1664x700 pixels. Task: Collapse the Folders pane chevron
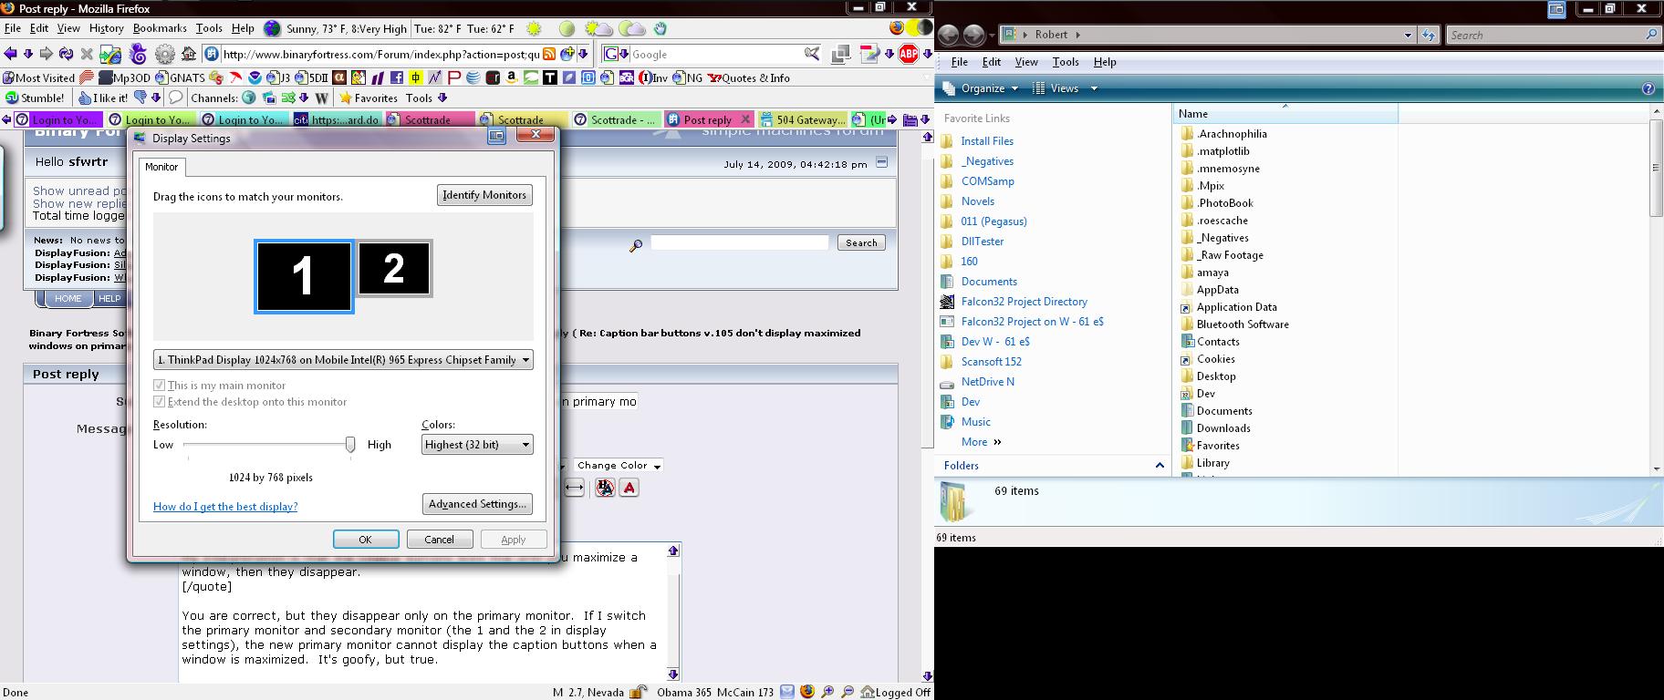[x=1160, y=465]
